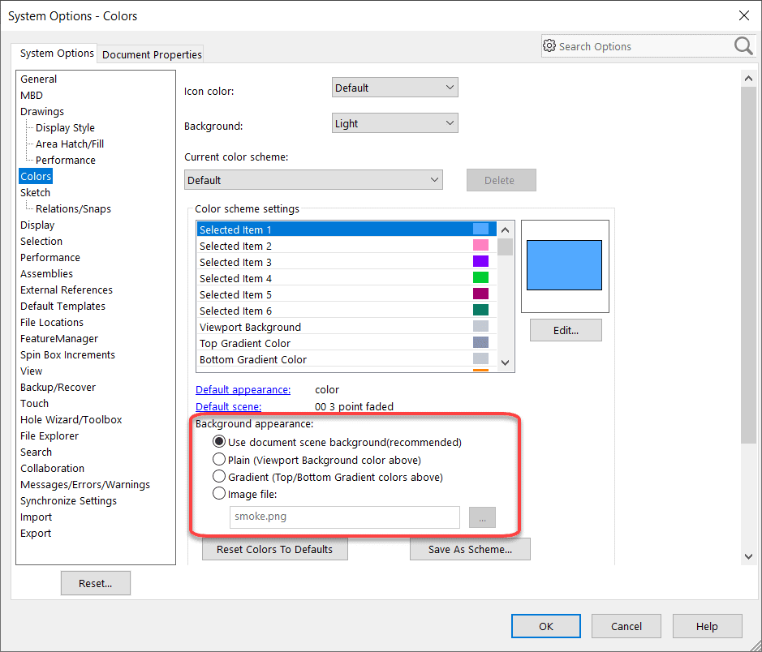Select Messages/Errors/Warnings in tree
Viewport: 762px width, 652px height.
[85, 484]
